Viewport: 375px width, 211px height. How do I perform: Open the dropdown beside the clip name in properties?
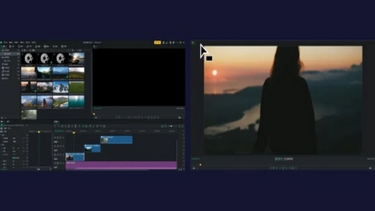tap(27, 125)
